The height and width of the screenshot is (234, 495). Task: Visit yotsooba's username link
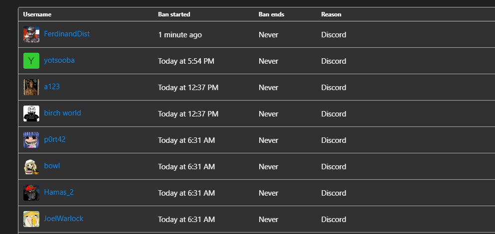click(59, 60)
